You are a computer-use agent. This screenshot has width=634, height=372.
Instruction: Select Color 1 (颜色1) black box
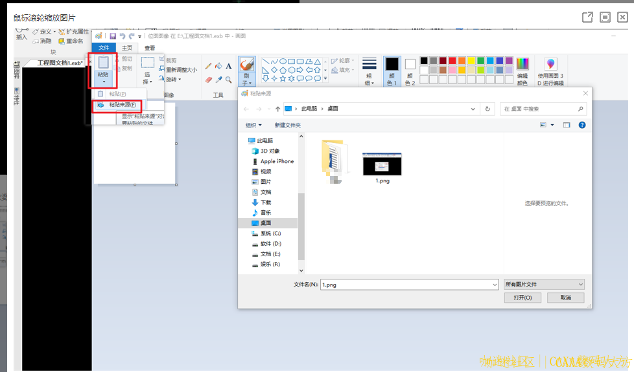click(x=392, y=64)
